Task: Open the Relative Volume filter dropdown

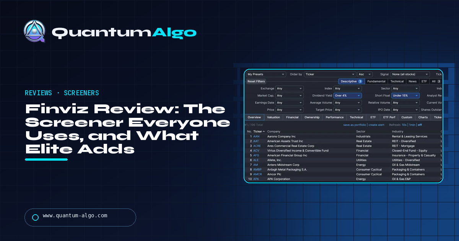Action: tap(405, 103)
